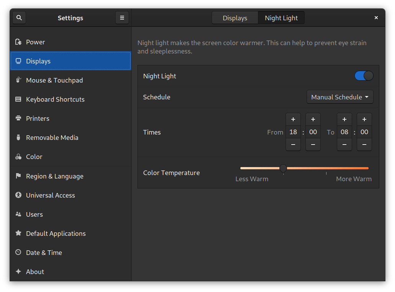The width and height of the screenshot is (395, 292).
Task: Click the Date & Time clock icon
Action: (18, 253)
